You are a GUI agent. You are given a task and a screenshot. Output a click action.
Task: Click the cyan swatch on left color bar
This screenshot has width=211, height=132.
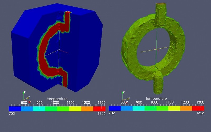coord(39,109)
